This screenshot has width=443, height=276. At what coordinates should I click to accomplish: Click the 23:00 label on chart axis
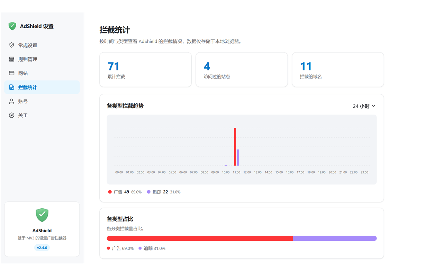[364, 172]
